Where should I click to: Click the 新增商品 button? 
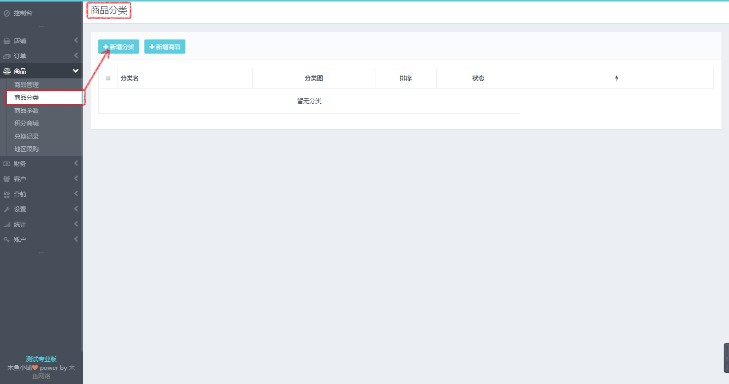[x=165, y=47]
